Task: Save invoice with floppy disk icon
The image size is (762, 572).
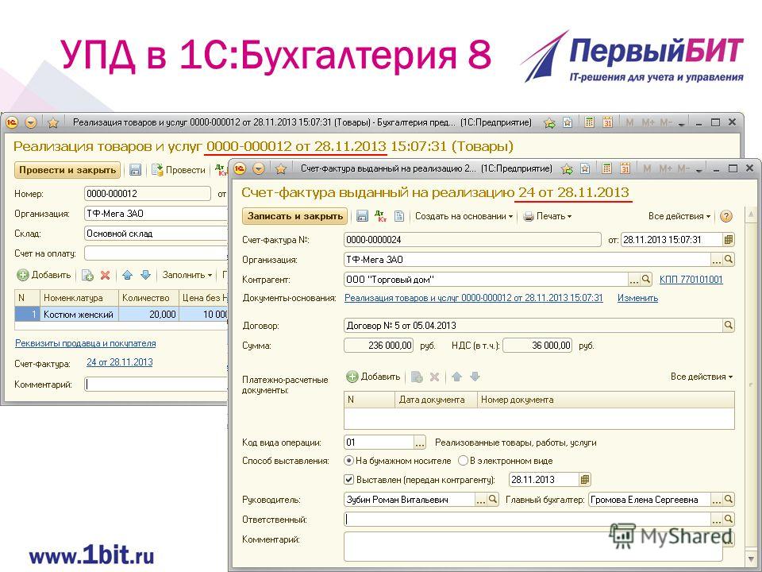Action: pyautogui.click(x=362, y=216)
